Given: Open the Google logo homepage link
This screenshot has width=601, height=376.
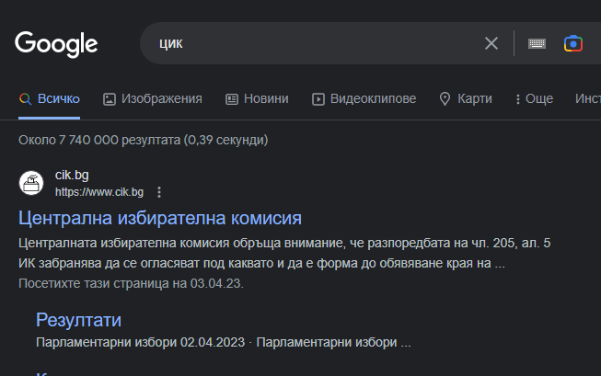Looking at the screenshot, I should click(x=56, y=44).
